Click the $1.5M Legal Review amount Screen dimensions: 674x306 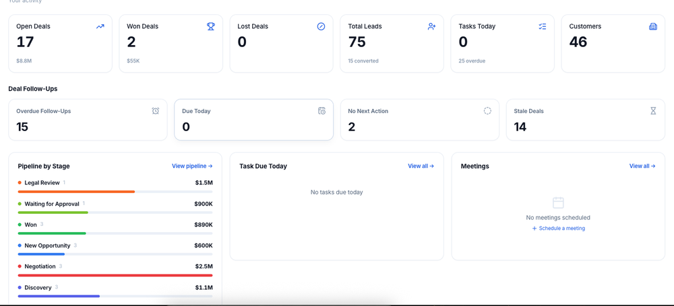[x=204, y=183]
